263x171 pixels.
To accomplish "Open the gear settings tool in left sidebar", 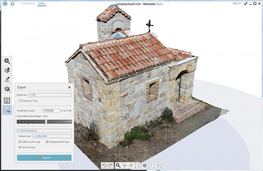I will click(x=7, y=61).
